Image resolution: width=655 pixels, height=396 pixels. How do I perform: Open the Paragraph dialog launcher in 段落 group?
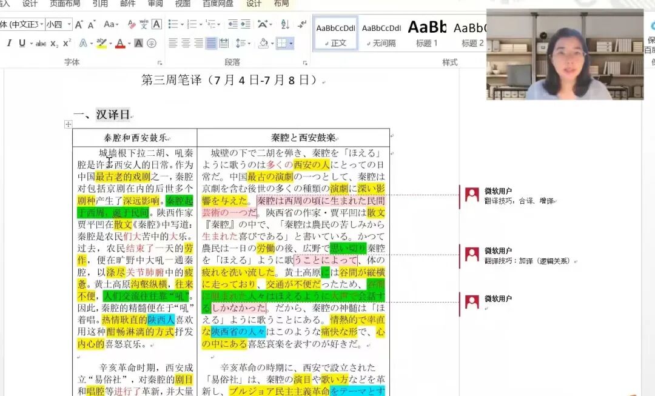click(x=305, y=62)
